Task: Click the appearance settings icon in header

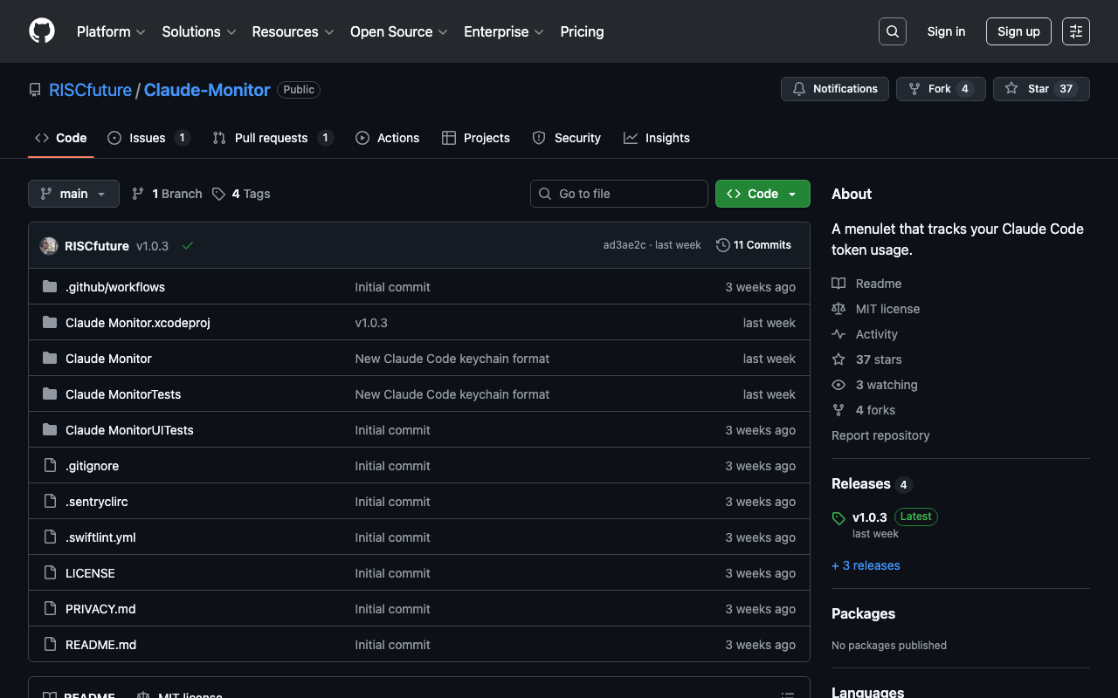Action: click(x=1076, y=31)
